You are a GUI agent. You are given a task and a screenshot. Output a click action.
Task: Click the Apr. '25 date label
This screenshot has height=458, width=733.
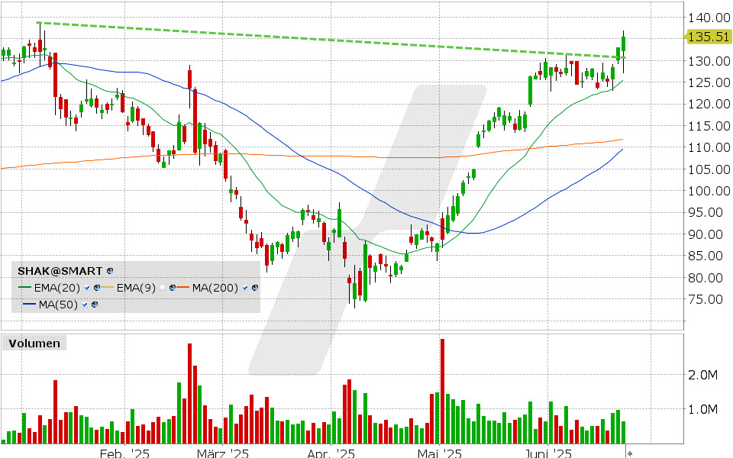pos(331,453)
